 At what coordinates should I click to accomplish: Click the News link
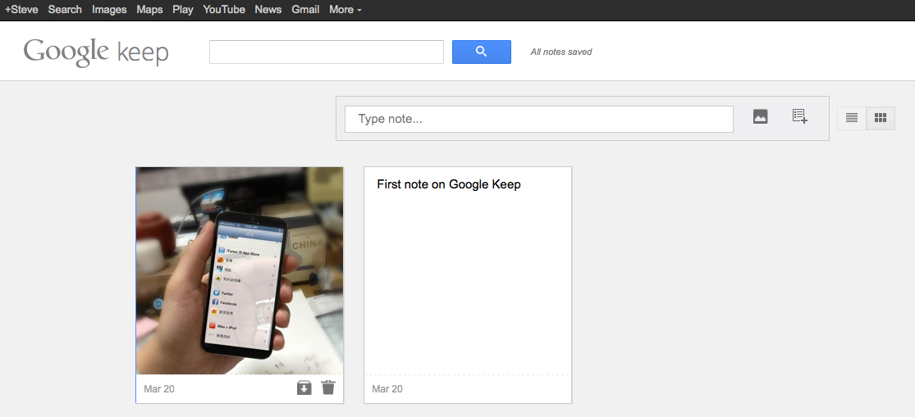(x=268, y=10)
